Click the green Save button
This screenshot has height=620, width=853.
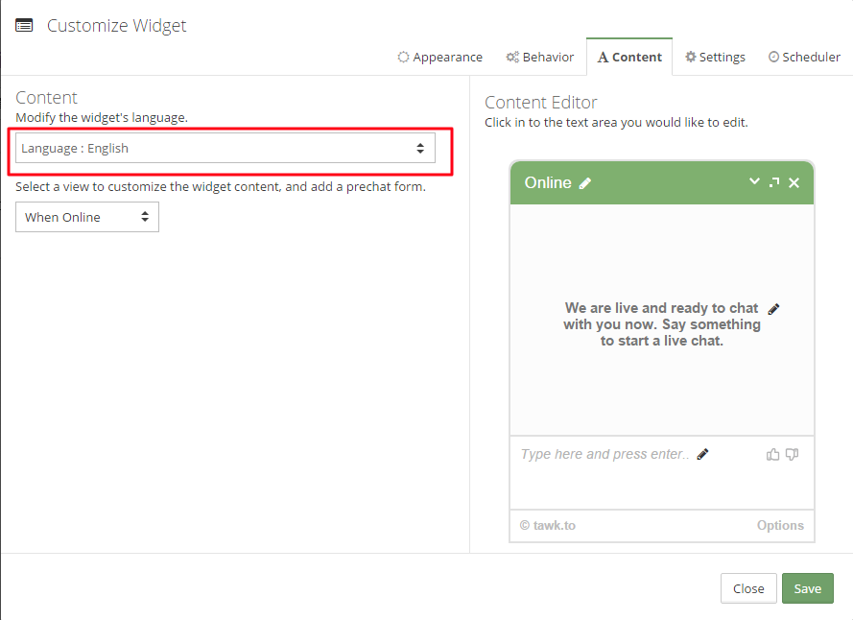(807, 588)
